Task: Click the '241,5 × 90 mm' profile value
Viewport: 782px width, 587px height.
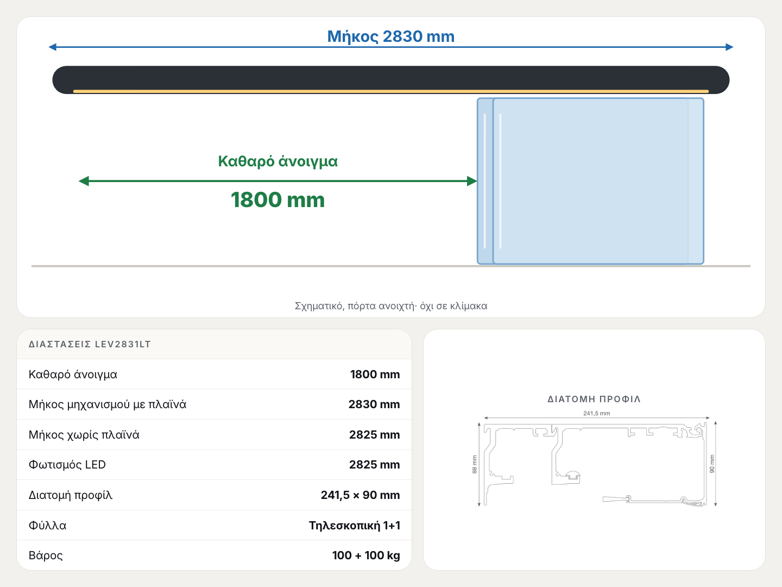Action: pyautogui.click(x=360, y=495)
